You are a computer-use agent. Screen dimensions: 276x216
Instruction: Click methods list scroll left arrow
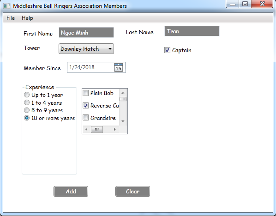pos(86,129)
